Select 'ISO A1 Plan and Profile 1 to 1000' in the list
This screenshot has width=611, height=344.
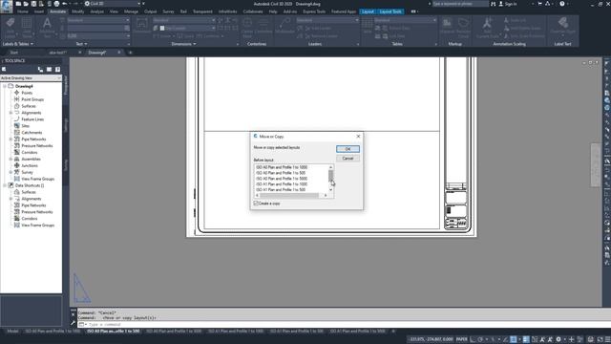(282, 184)
